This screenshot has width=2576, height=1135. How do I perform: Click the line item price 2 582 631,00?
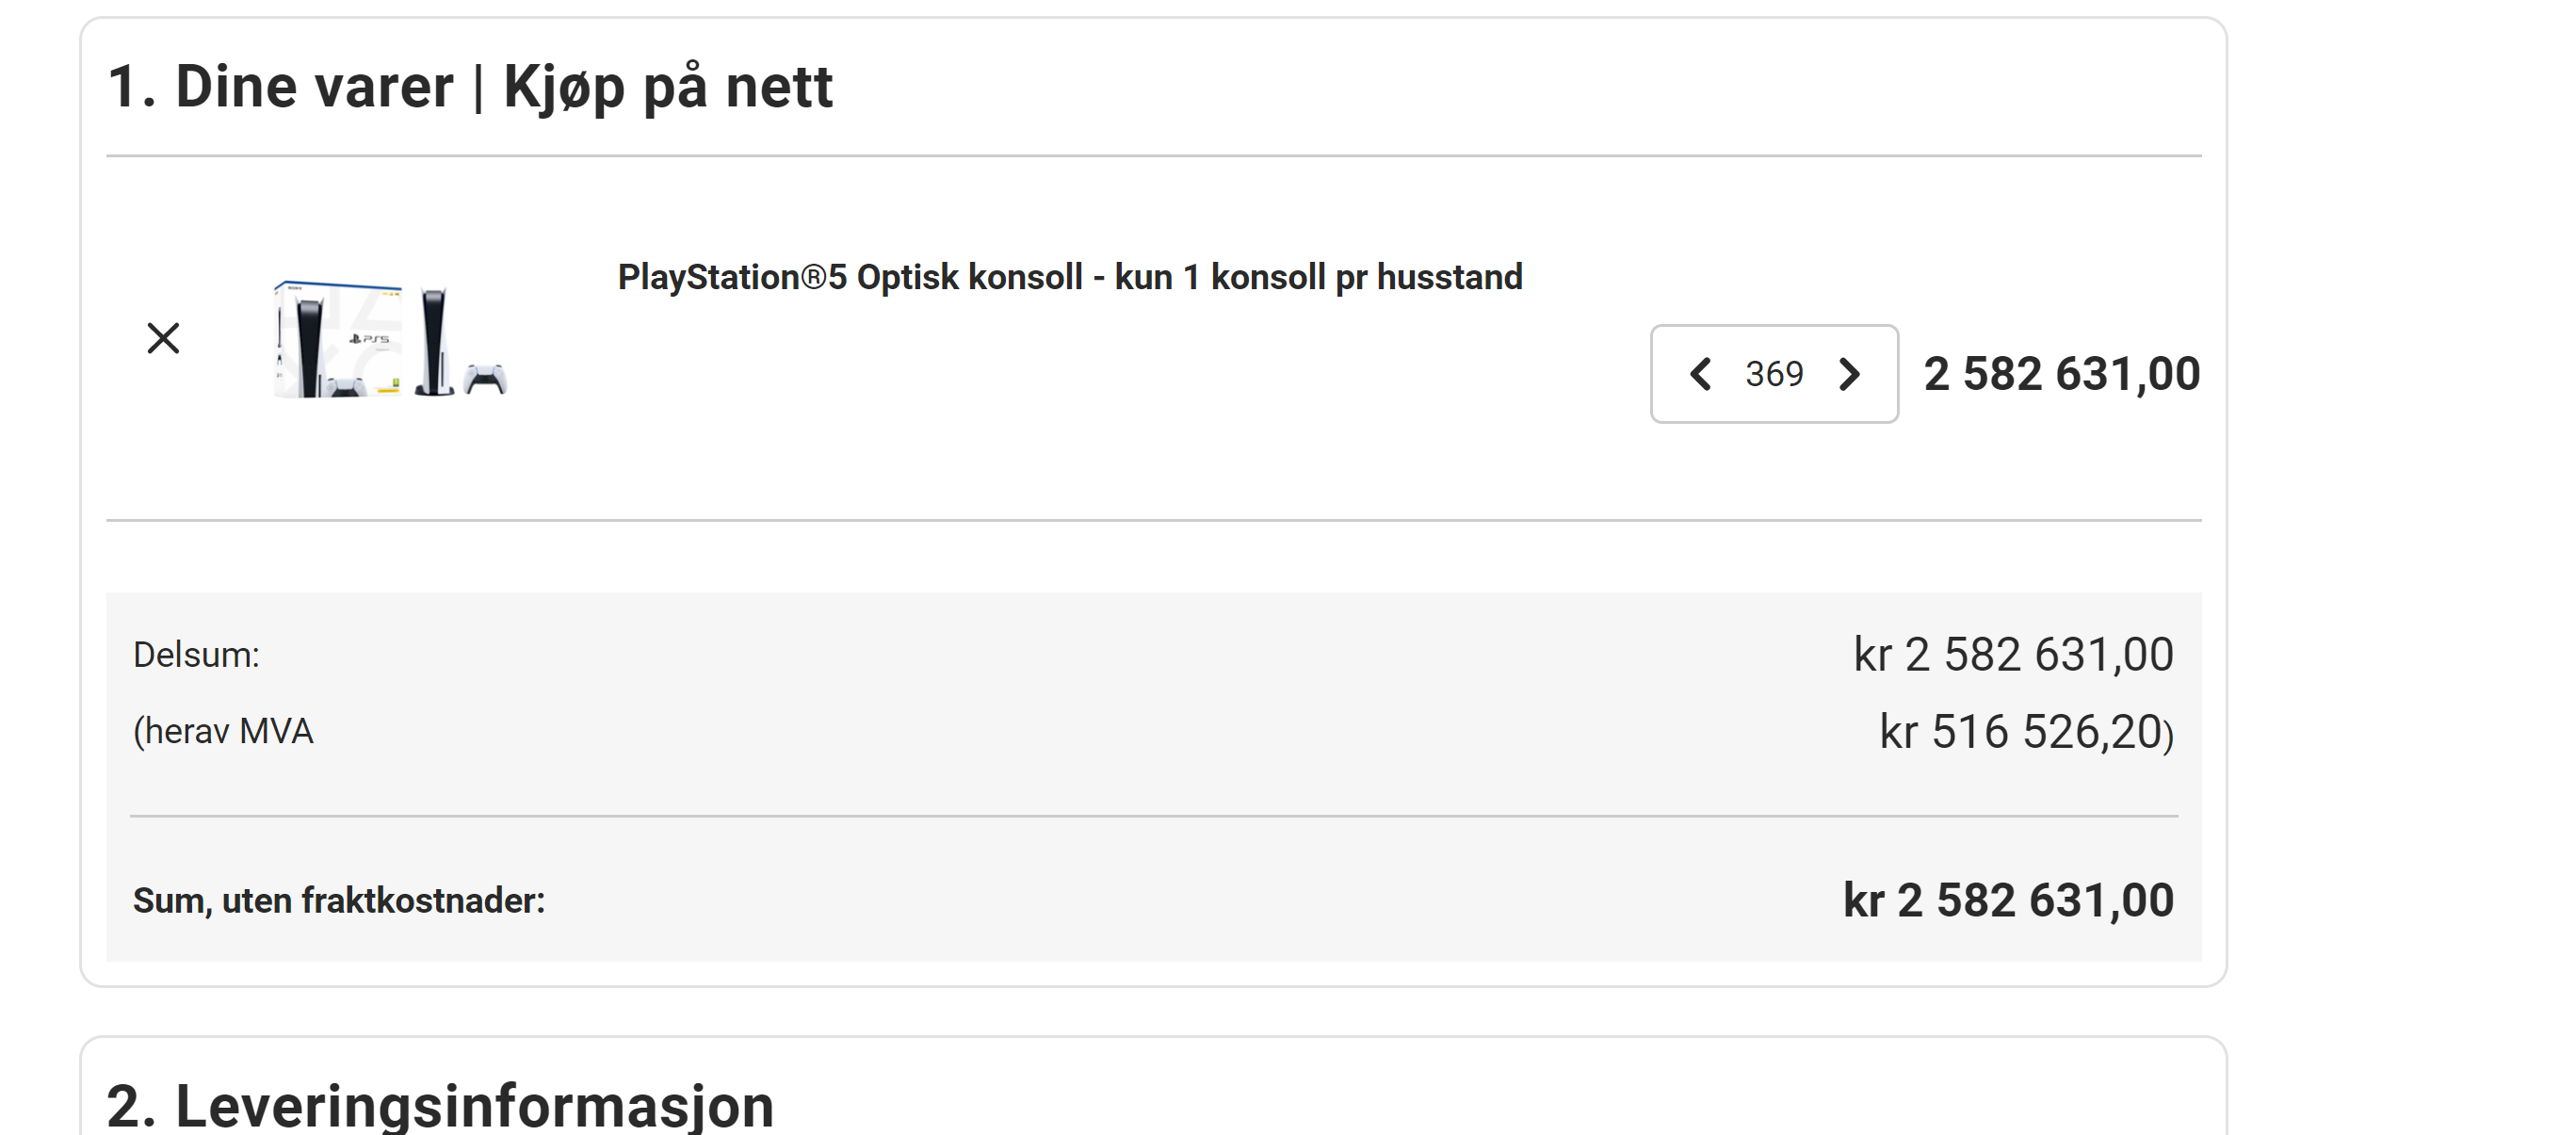pos(2062,374)
